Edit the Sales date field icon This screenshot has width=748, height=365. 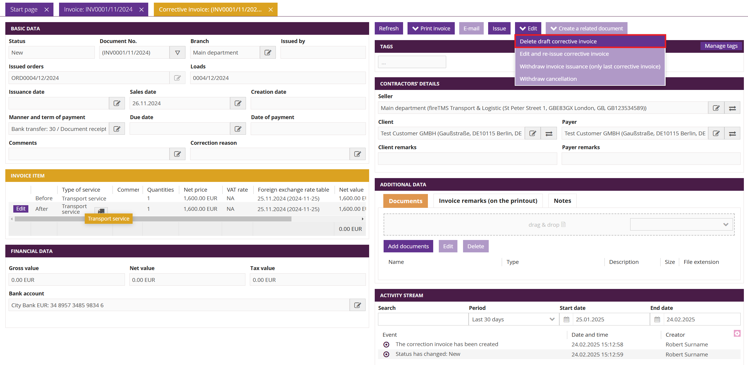point(238,103)
